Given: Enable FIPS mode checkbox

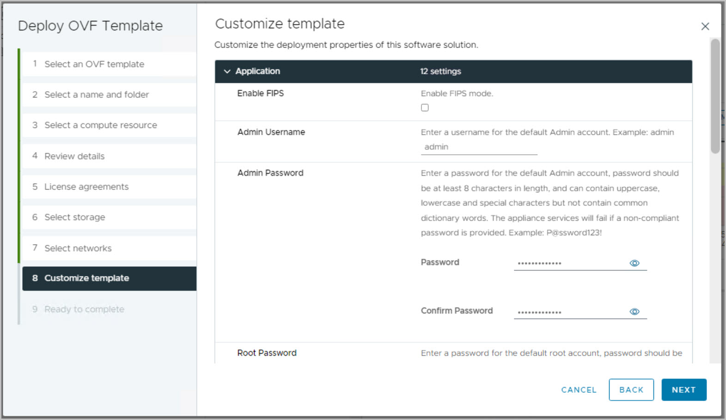Looking at the screenshot, I should pos(425,108).
